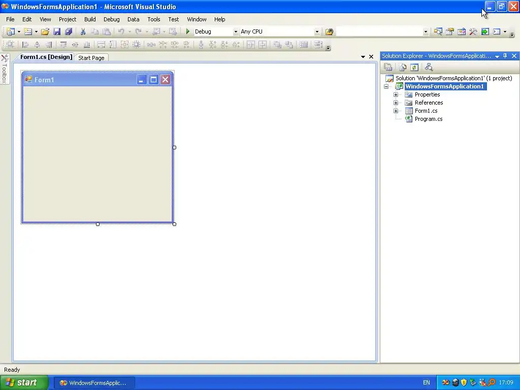520x390 pixels.
Task: Click the Find text input field
Action: (379, 32)
